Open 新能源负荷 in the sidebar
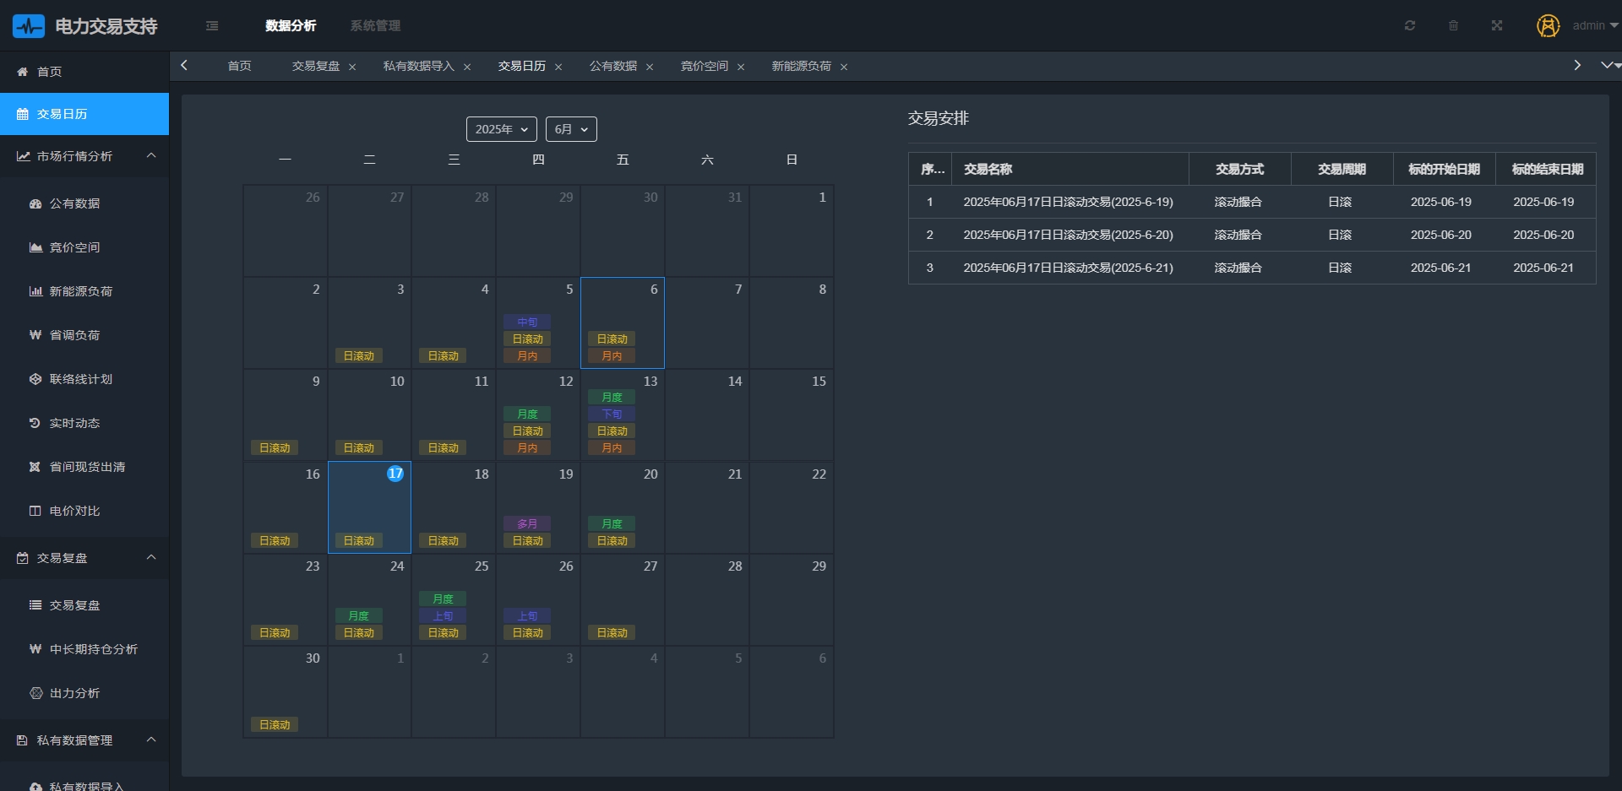 (84, 291)
